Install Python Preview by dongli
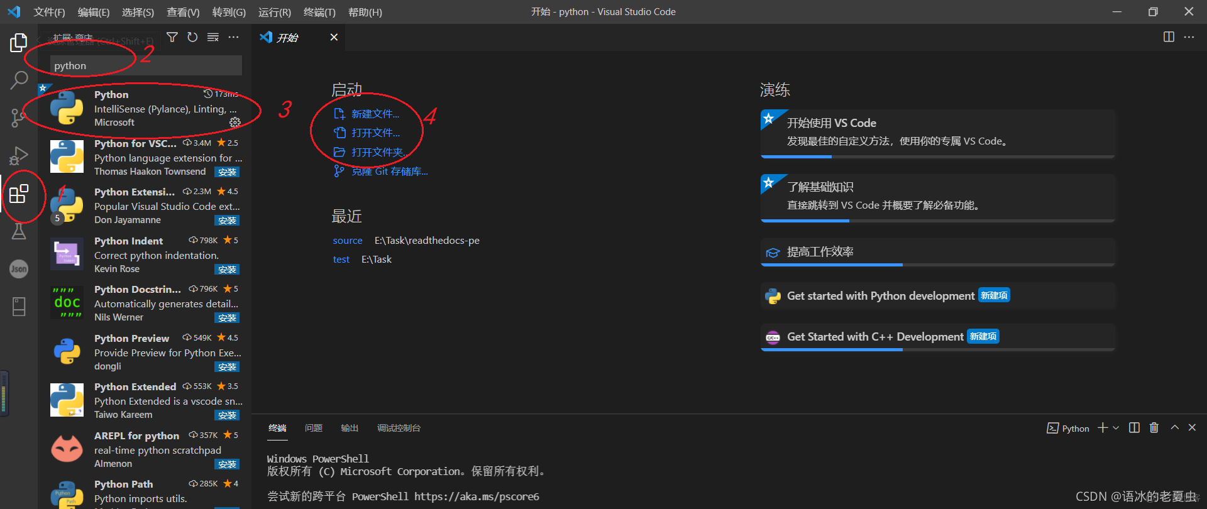The image size is (1207, 509). click(227, 367)
